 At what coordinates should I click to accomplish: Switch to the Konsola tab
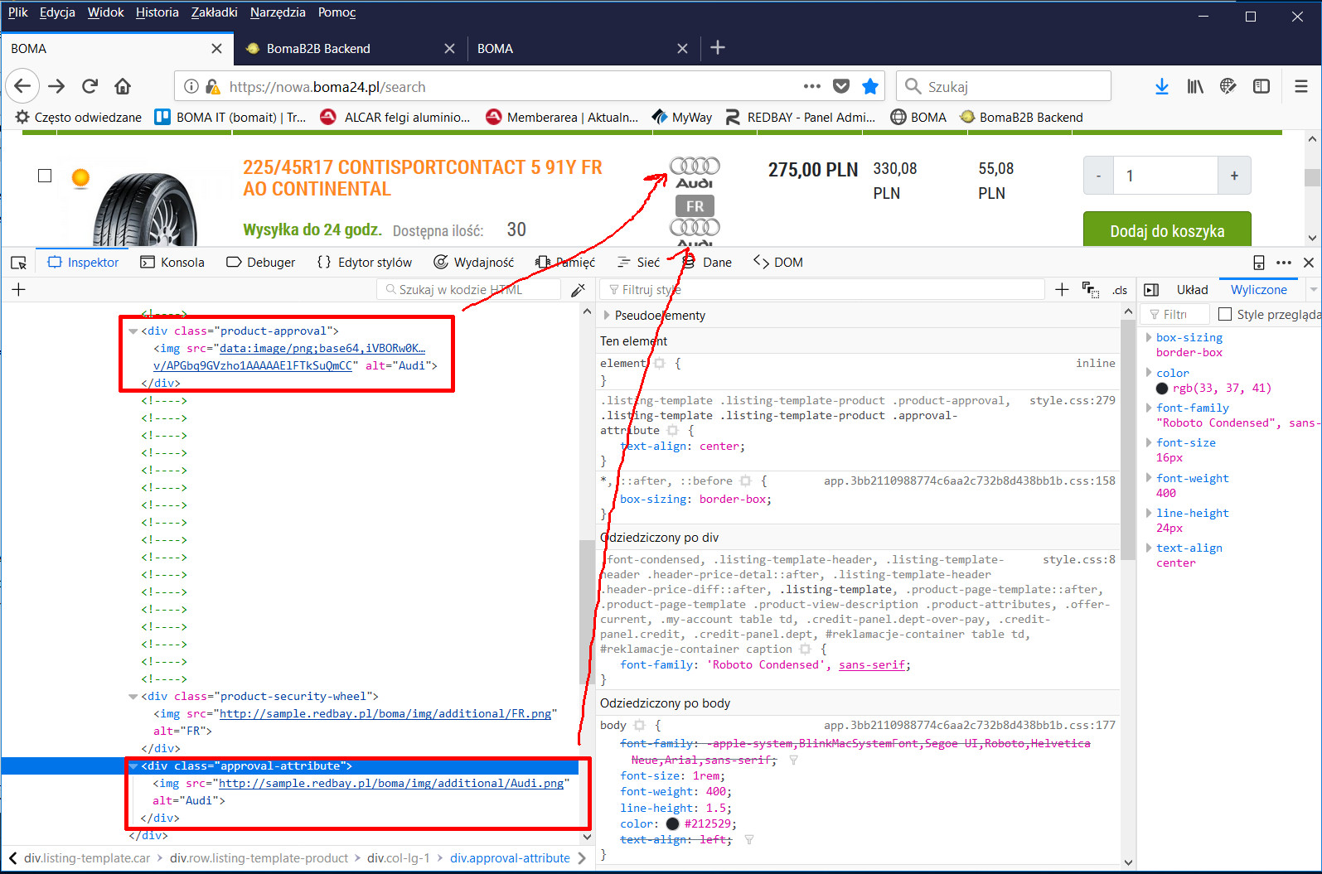[x=172, y=263]
